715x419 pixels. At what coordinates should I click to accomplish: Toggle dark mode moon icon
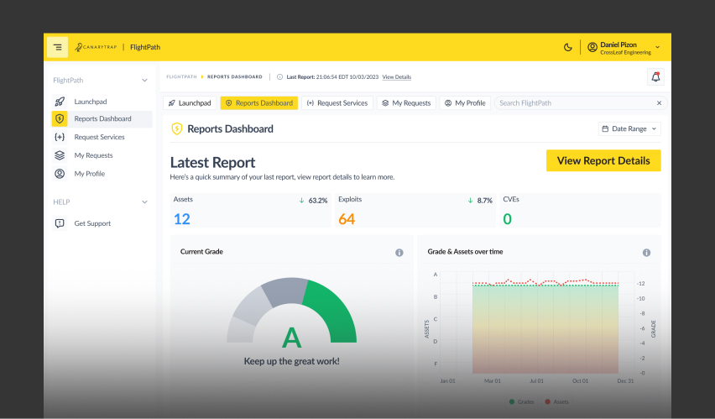pyautogui.click(x=568, y=47)
